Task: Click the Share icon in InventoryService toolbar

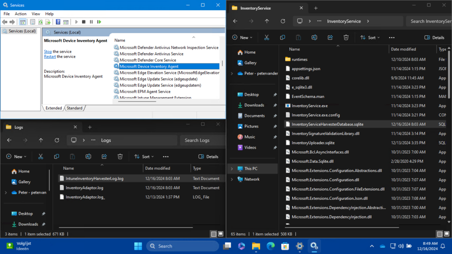Action: click(x=329, y=37)
